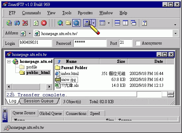Viewport: 182px width, 133px height.
Task: Open the Help menu
Action: [x=123, y=13]
